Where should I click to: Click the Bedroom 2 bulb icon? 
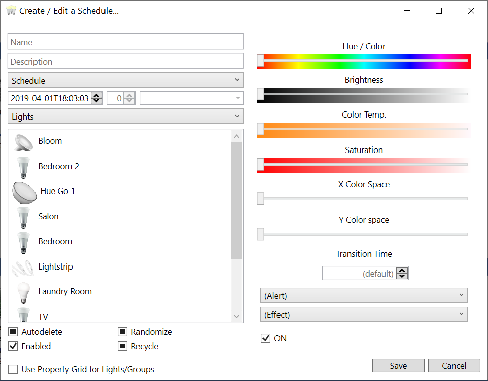pos(23,168)
